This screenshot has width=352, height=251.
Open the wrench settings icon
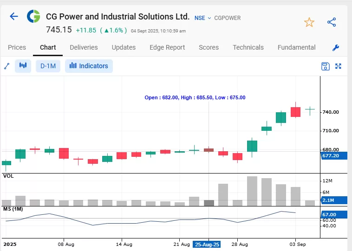coord(336,47)
